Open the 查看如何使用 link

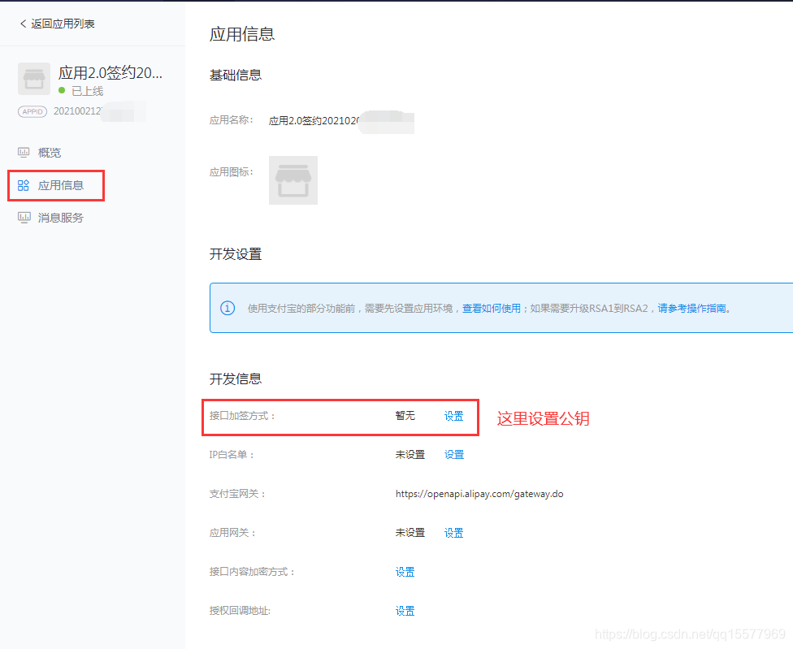point(491,309)
